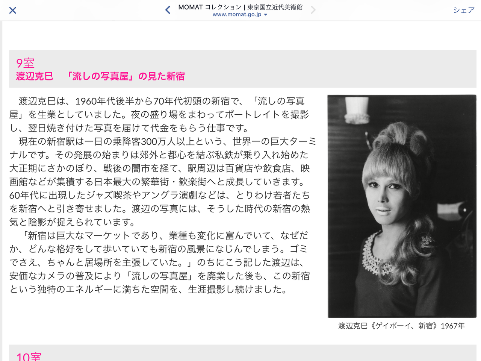Click the paragraph starting 渡辺克巳は、1960年代後半
The image size is (481, 361).
point(159,114)
